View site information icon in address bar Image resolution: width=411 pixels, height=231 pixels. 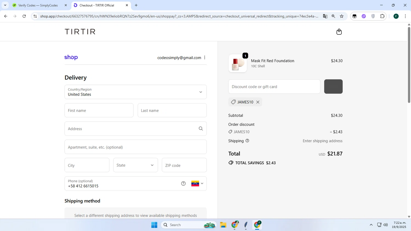click(x=35, y=16)
